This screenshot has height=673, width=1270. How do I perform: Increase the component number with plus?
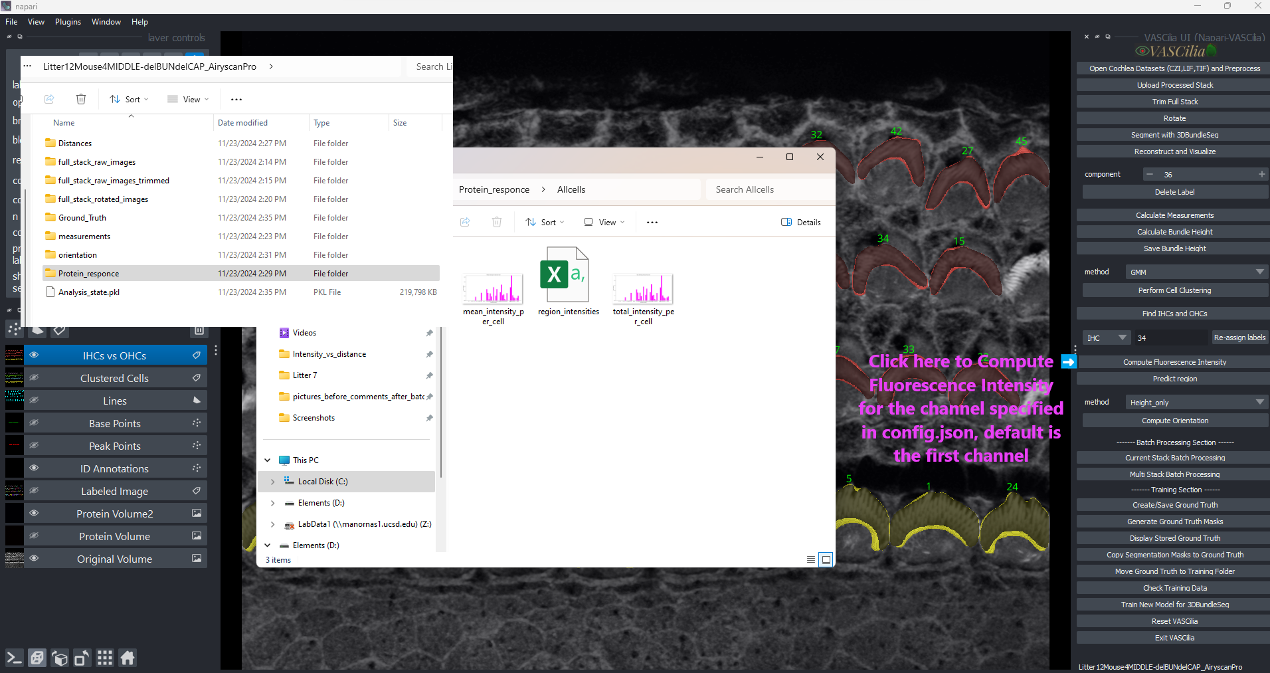(1261, 174)
